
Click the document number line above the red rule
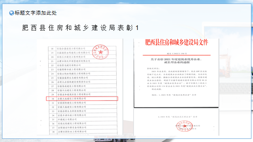click(177, 54)
